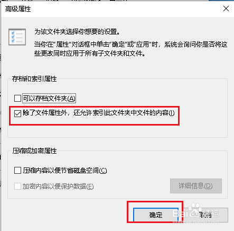
Task: Close the 高级属性 dialog with the X
Action: pos(226,8)
